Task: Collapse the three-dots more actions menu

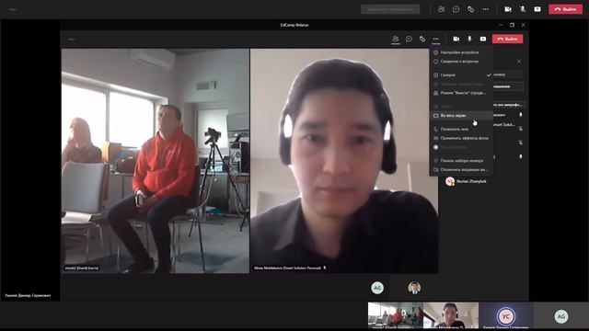Action: point(435,39)
